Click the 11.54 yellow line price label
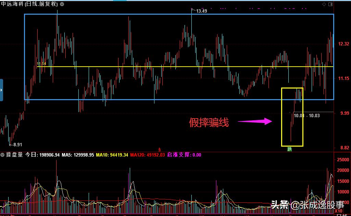 click(x=41, y=64)
